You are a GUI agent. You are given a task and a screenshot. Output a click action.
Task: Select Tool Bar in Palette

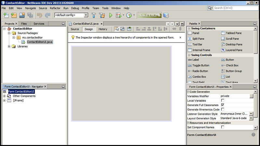[x=195, y=44]
